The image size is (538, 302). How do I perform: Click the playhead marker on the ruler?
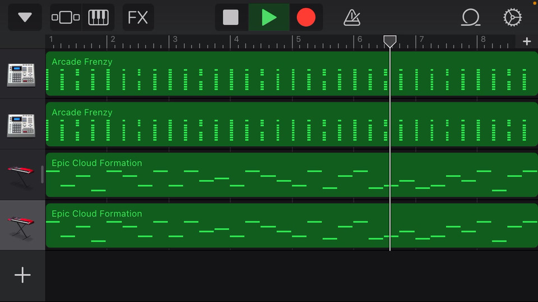pyautogui.click(x=390, y=41)
